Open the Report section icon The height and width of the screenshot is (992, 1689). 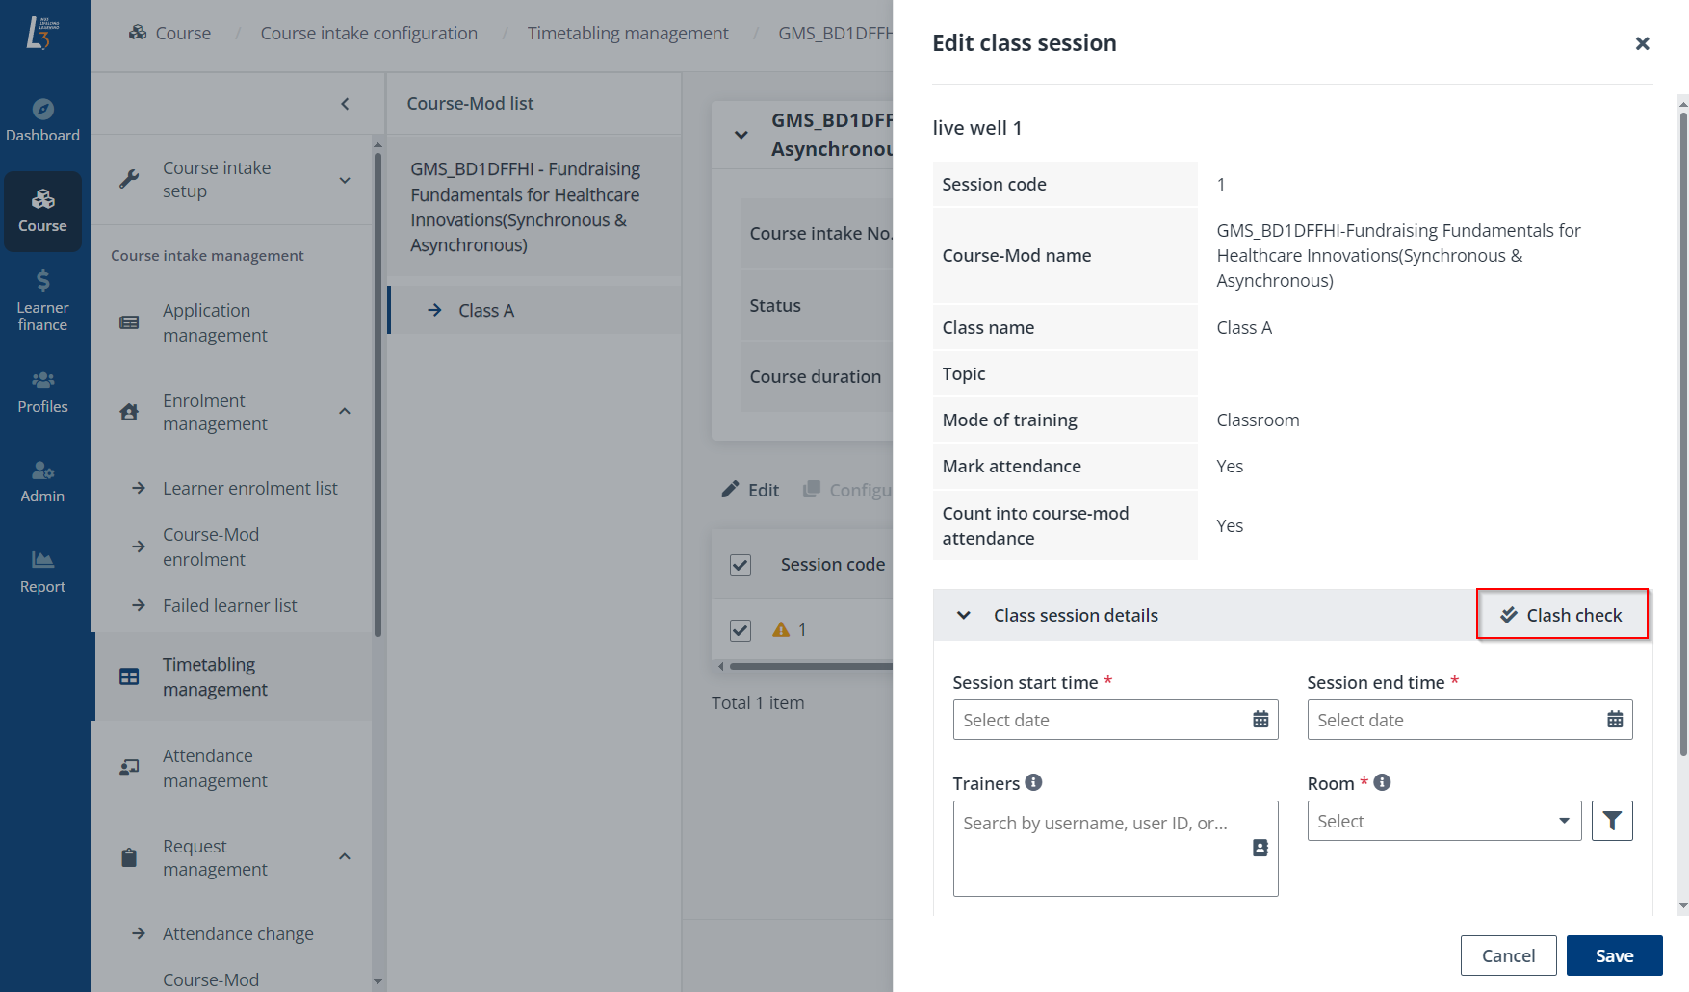click(42, 572)
